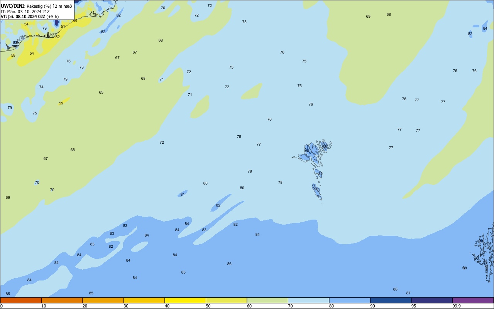Click the 0–10 dark orange legend swatch
Viewport: 494px width, 309px height.
point(21,300)
